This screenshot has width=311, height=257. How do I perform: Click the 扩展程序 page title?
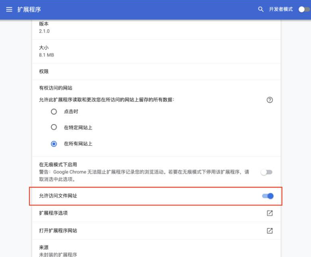coord(29,10)
